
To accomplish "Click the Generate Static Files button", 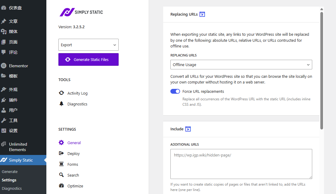I will pos(88,59).
